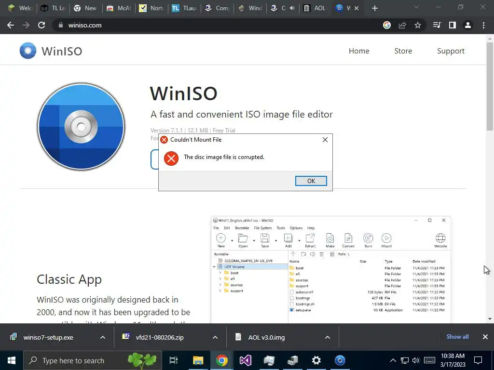Open the winiso7-setup.exe download

[x=48, y=337]
